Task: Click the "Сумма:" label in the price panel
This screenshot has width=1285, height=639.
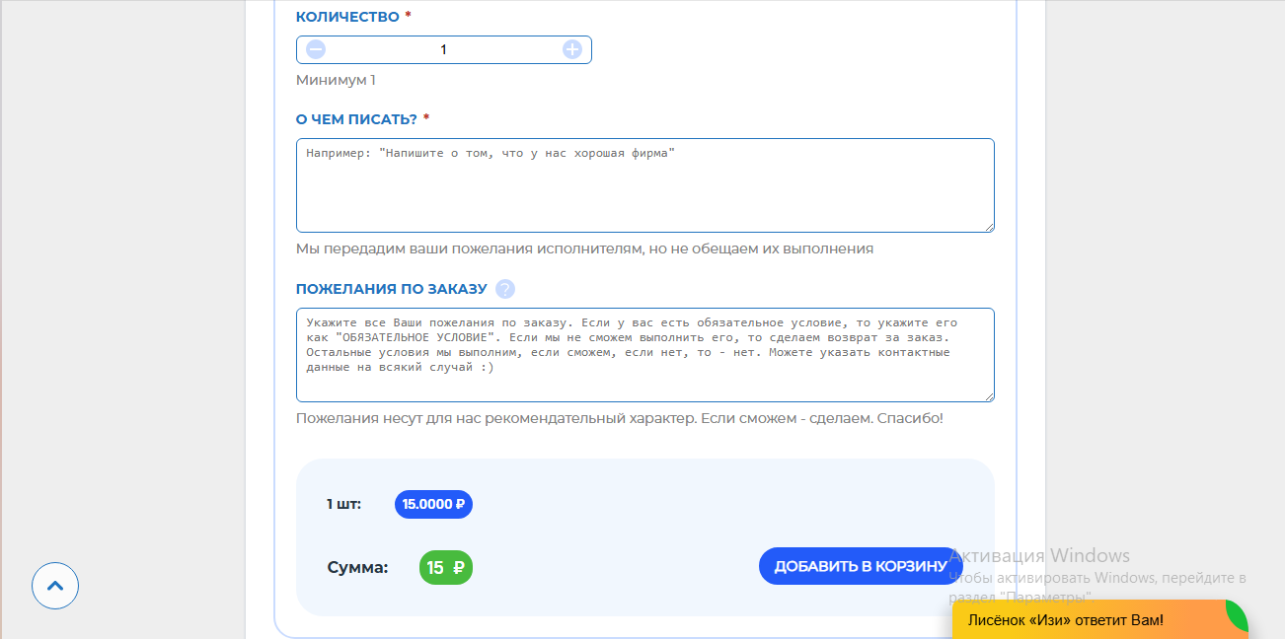Action: click(x=355, y=567)
